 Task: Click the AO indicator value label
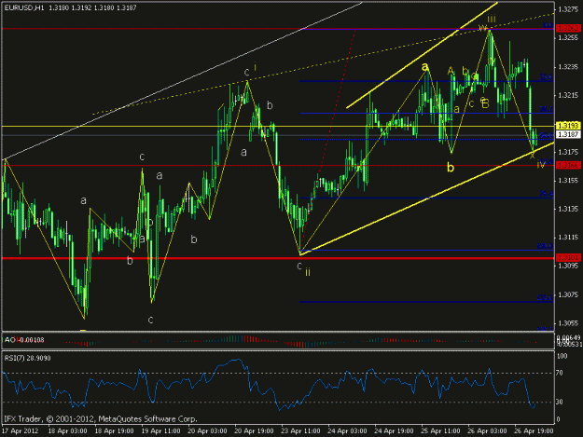click(24, 340)
